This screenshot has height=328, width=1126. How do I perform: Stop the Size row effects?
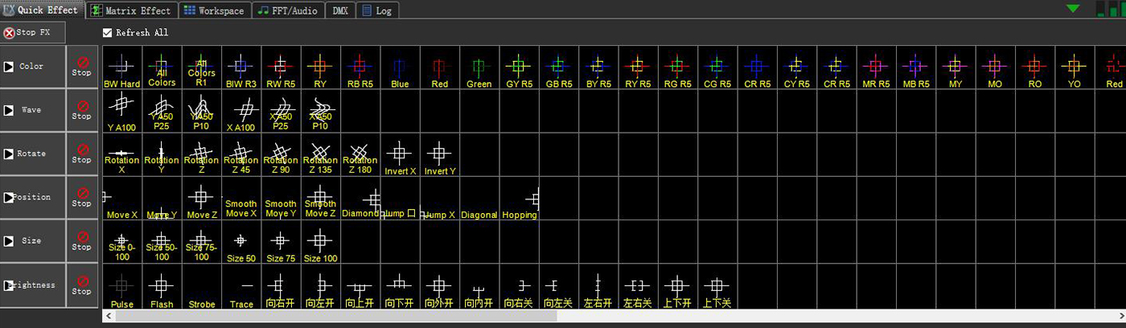click(82, 240)
